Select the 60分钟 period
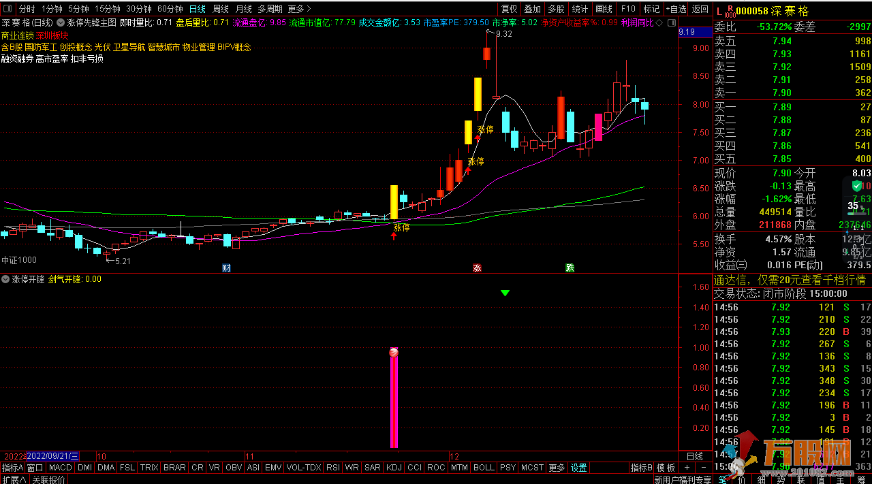872x484 pixels. (x=170, y=9)
